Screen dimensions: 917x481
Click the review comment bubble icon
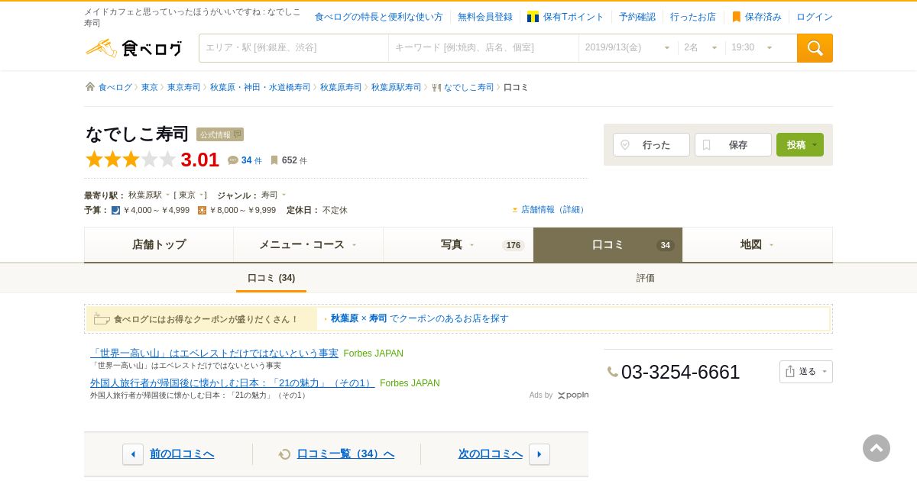[x=233, y=160]
